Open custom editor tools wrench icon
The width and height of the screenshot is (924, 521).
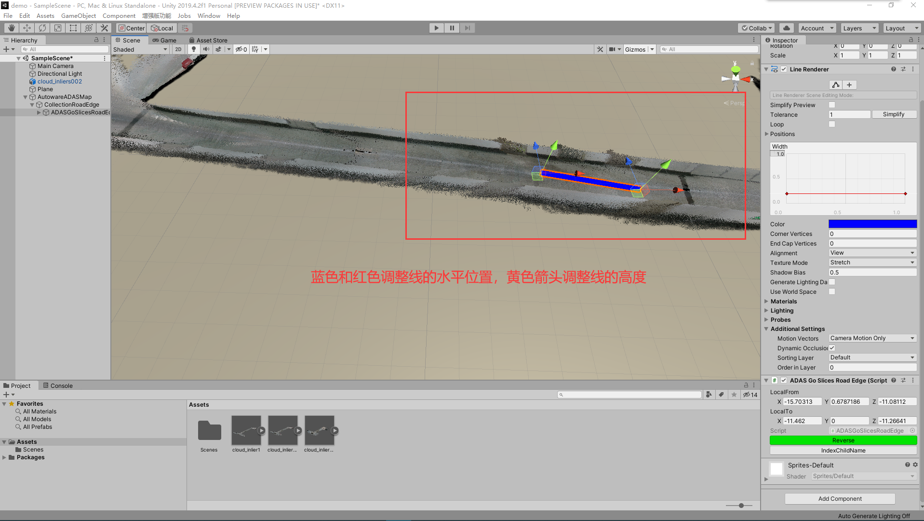point(104,28)
